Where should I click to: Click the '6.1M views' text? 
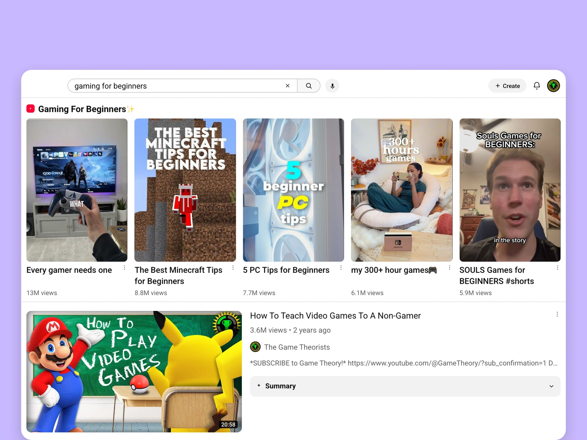(x=367, y=293)
